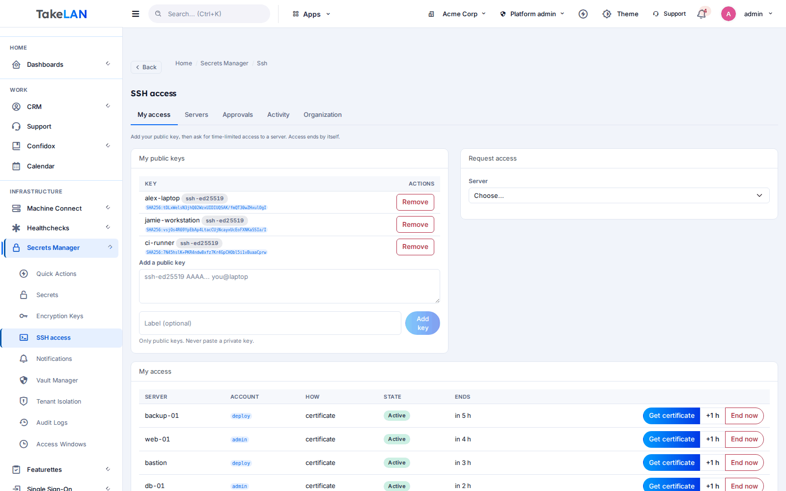Viewport: 786px width, 491px height.
Task: Open the Acme Corp organization dropdown
Action: 457,14
